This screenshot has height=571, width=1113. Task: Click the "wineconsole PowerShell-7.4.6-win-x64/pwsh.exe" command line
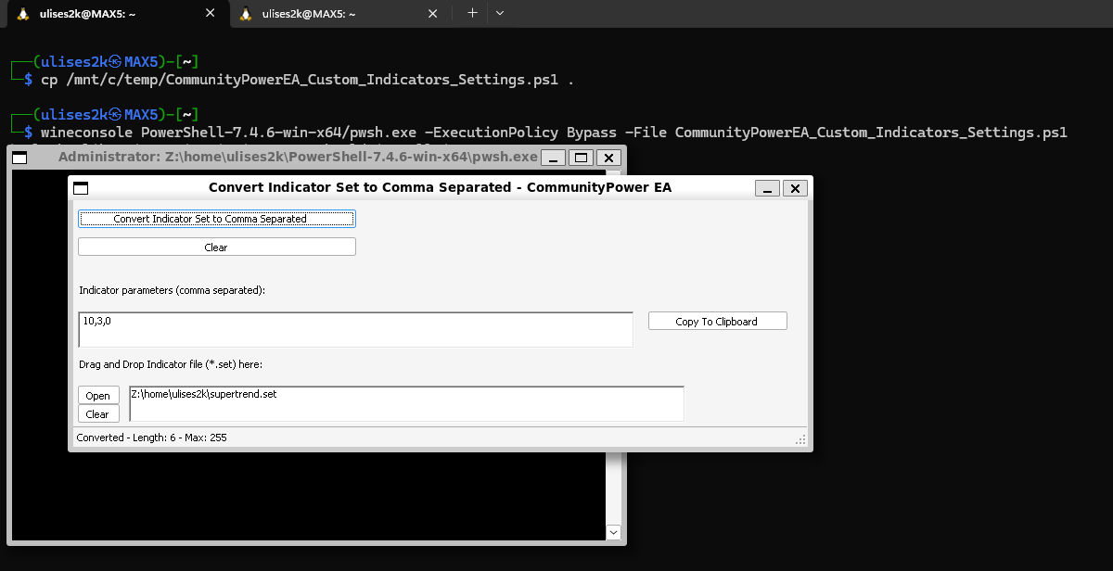click(x=554, y=133)
